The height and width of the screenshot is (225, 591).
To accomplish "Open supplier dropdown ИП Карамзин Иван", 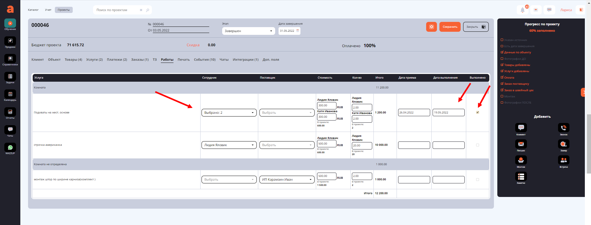I will coord(287,179).
